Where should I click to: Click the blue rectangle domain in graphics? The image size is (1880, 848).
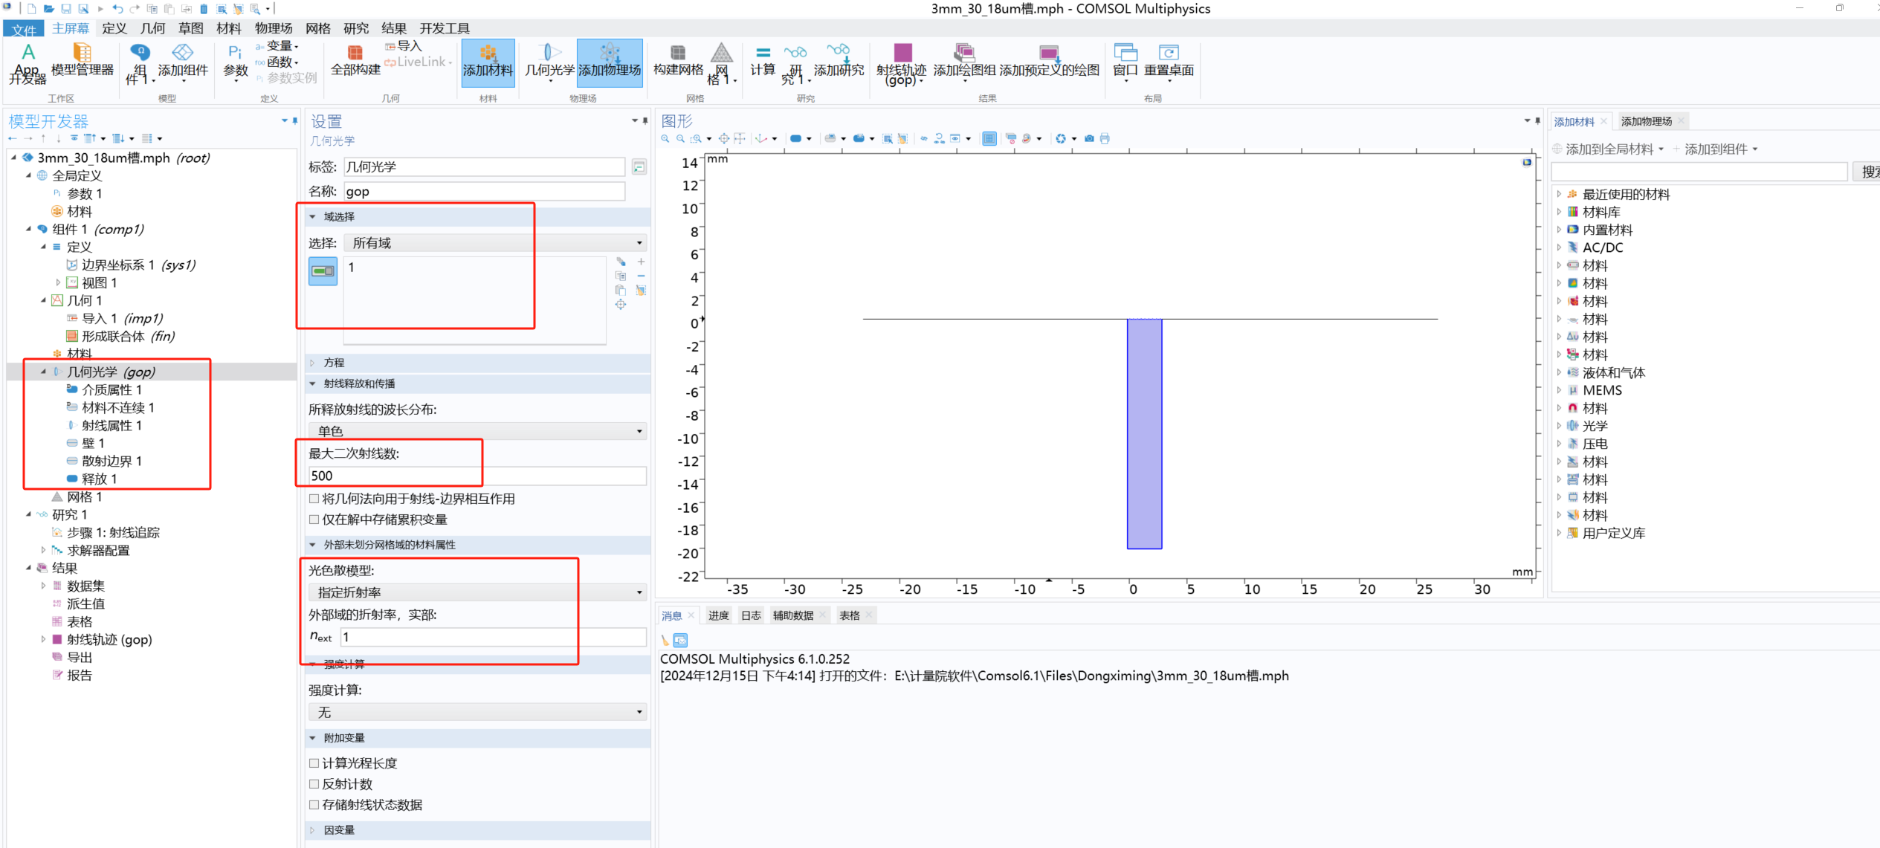(1144, 433)
